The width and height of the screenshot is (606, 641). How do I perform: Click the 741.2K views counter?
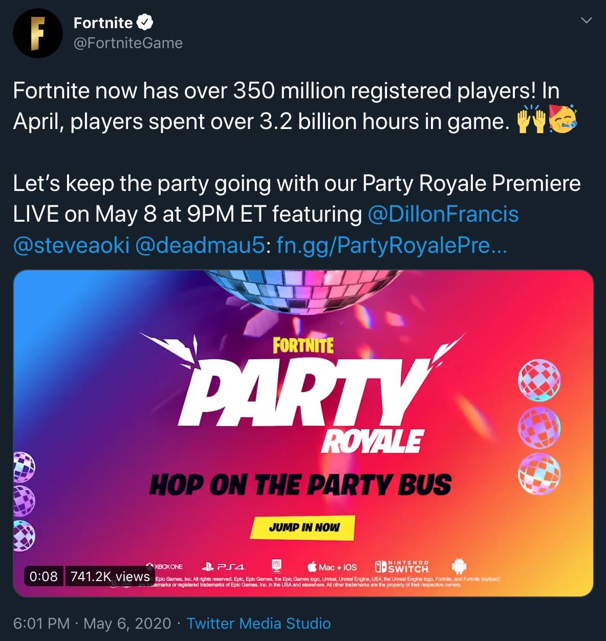(110, 576)
